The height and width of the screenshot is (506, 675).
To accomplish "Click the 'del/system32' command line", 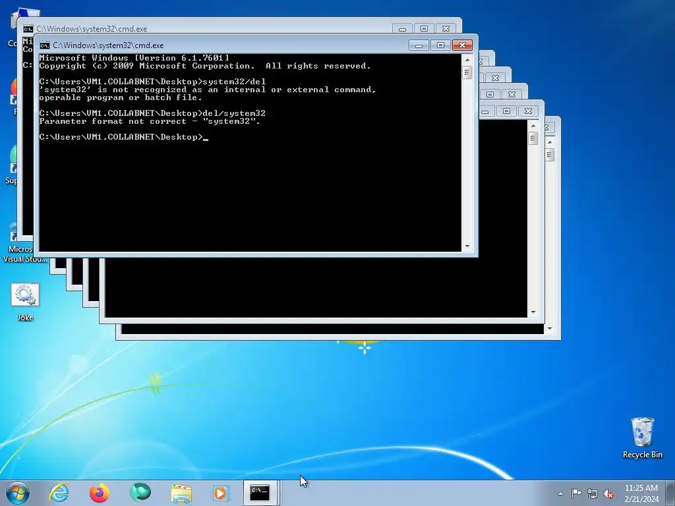I will pos(152,113).
